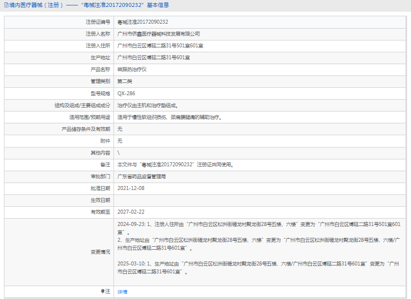Select registrant name 广州市侨鑫医疗器械科技发展有限公司
This screenshot has width=411, height=299.
point(158,34)
